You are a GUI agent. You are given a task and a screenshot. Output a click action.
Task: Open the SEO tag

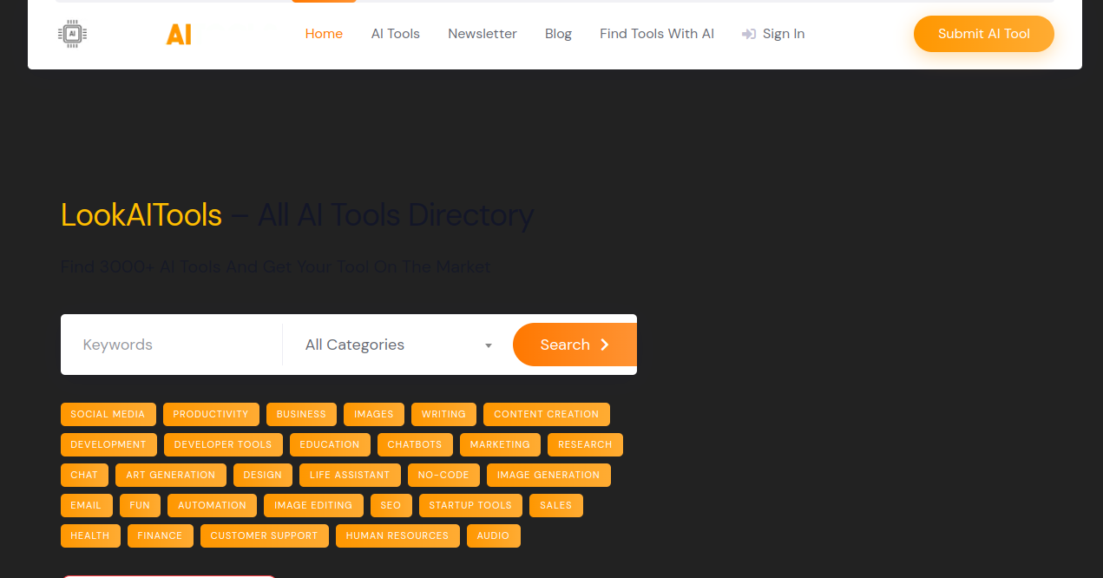[x=391, y=505]
